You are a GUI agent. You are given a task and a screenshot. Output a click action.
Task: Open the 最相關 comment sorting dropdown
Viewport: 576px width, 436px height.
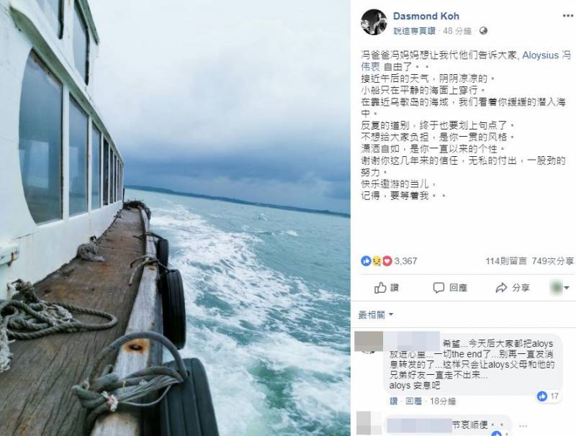pos(375,314)
